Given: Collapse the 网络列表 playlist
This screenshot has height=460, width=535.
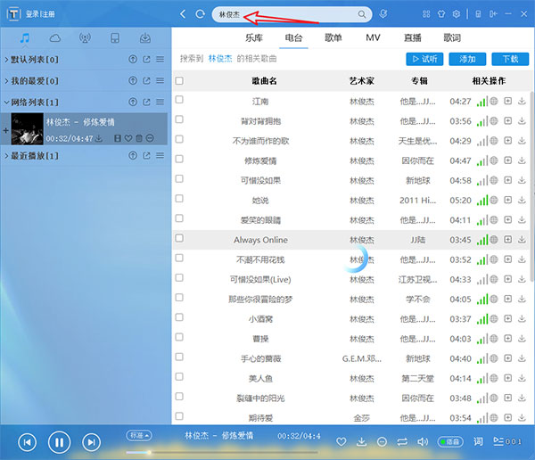Looking at the screenshot, I should pyautogui.click(x=6, y=102).
